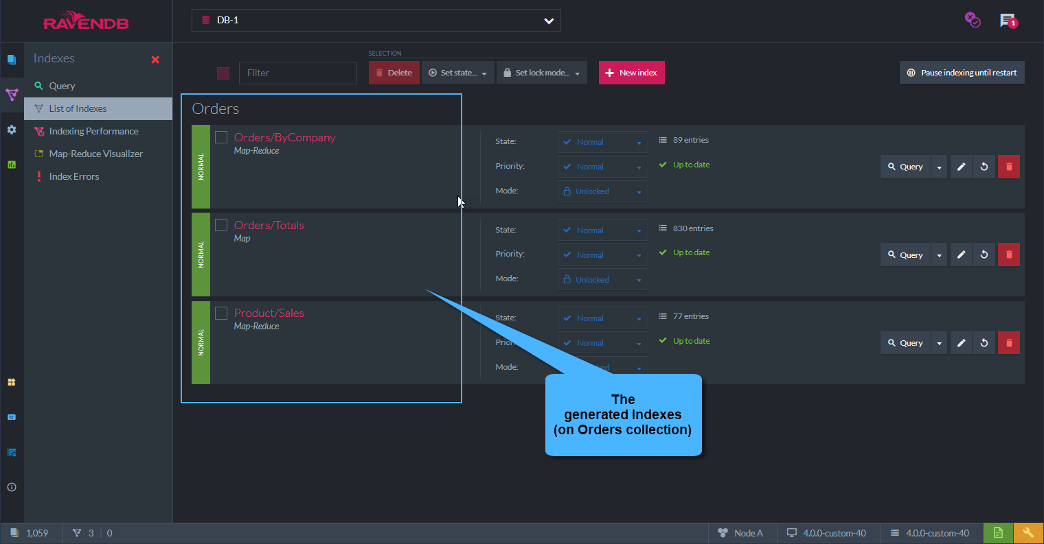The image size is (1044, 544).
Task: Open the Orders/ByCompany index link
Action: coord(284,137)
